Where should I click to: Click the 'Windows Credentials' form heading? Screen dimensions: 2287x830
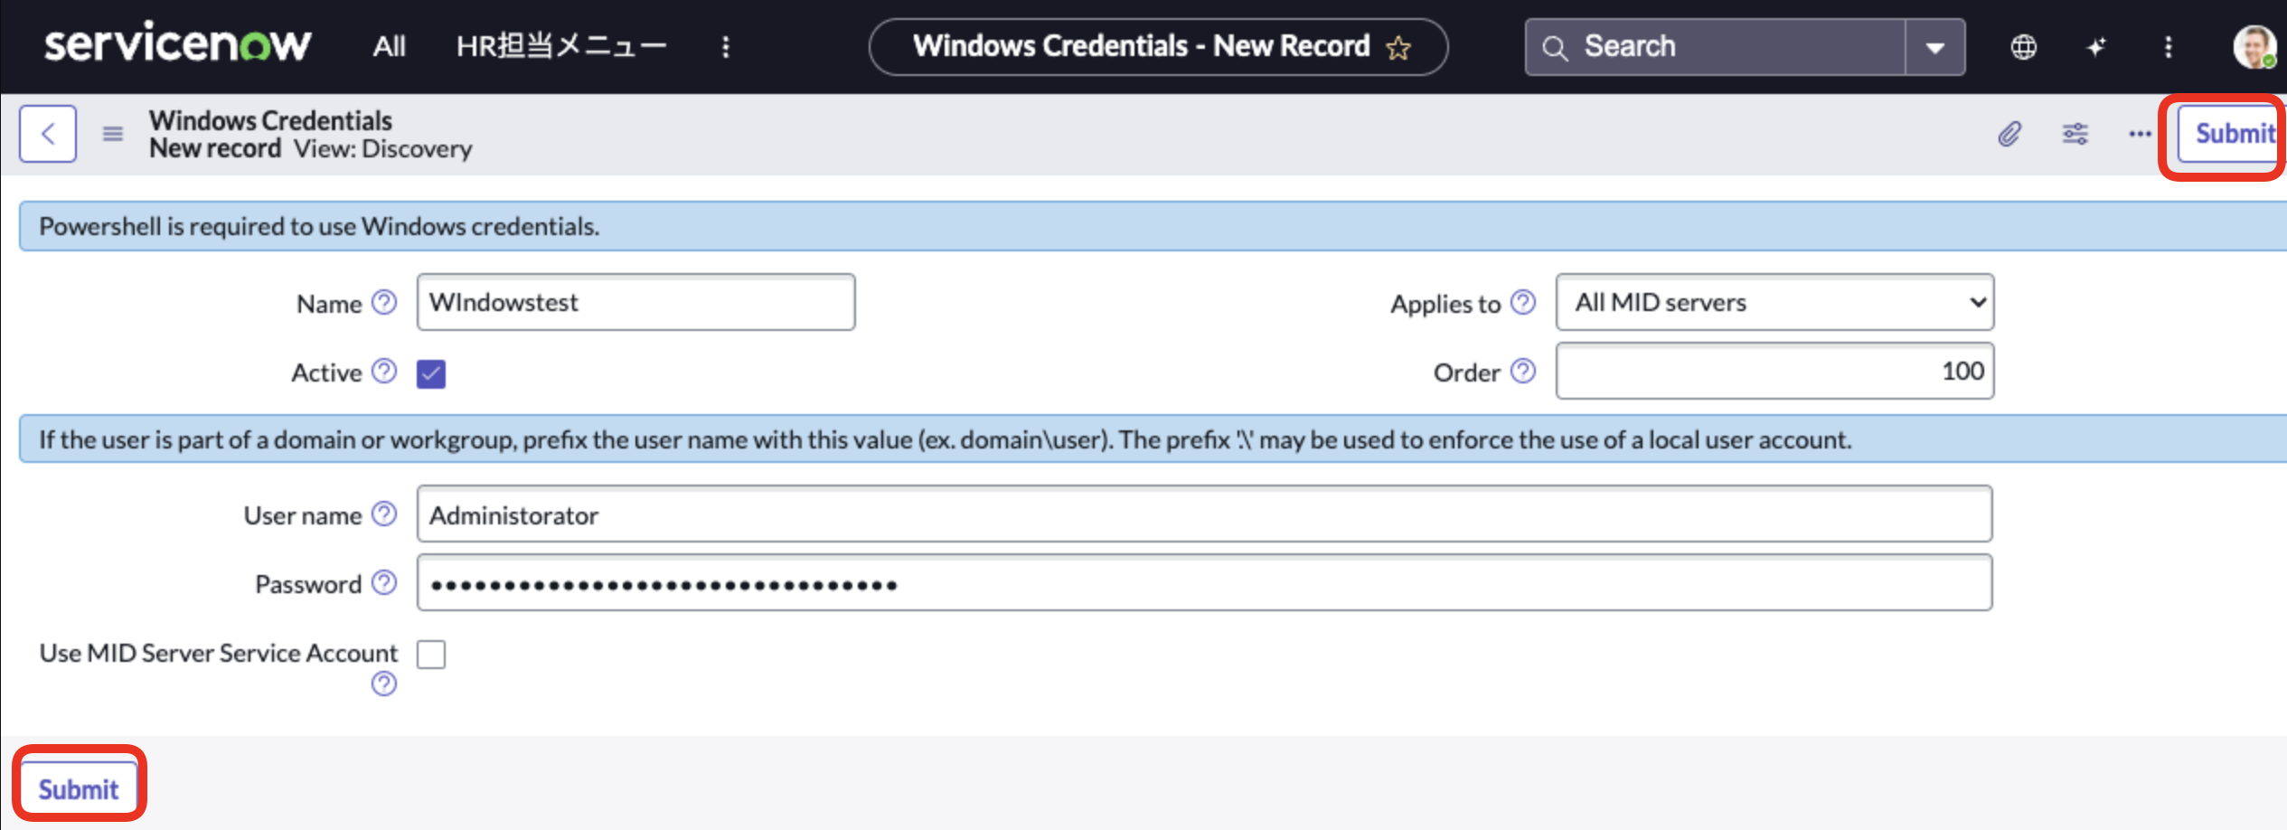click(x=270, y=120)
